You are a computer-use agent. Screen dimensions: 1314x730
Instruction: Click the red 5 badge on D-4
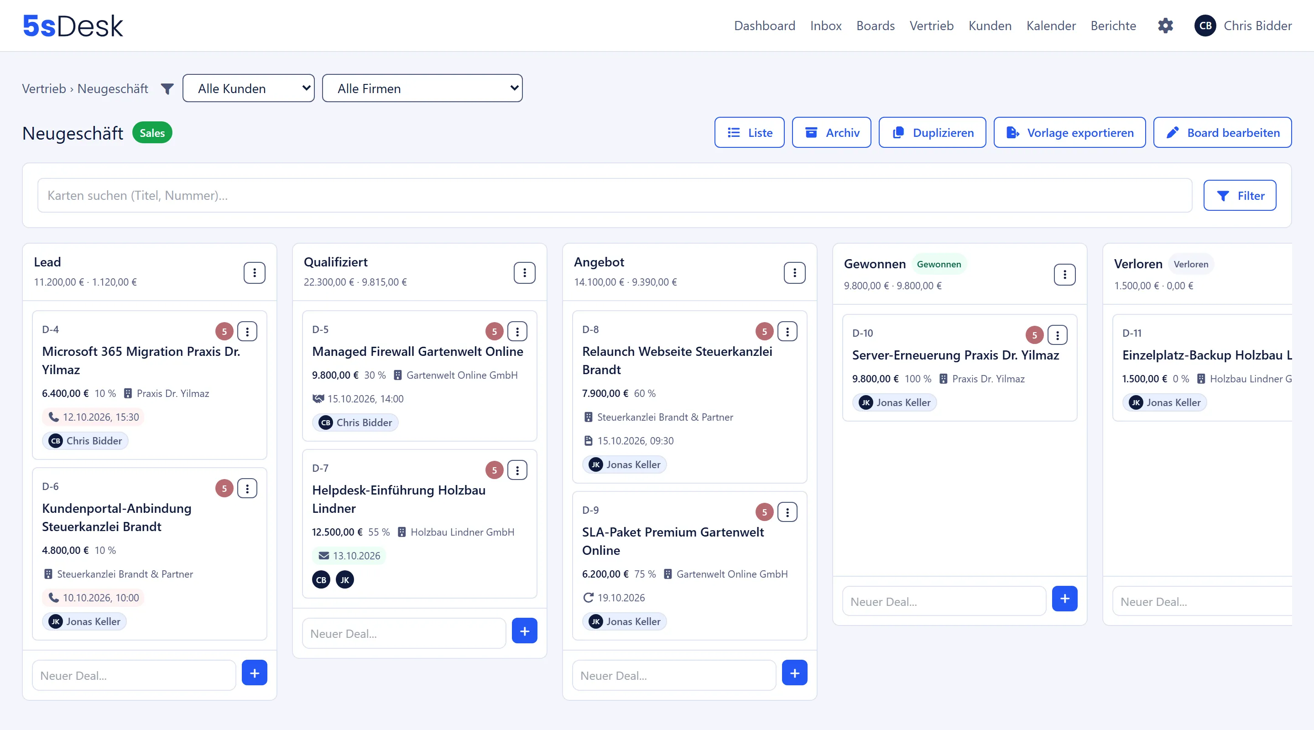[x=224, y=332]
